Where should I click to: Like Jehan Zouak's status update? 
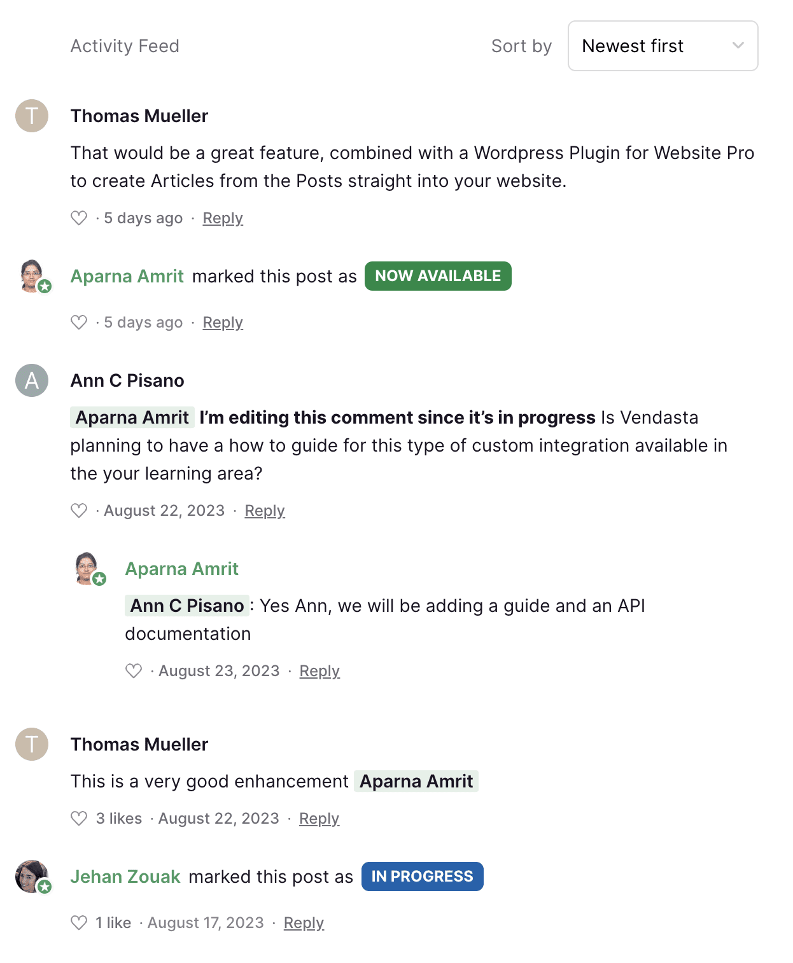[79, 922]
